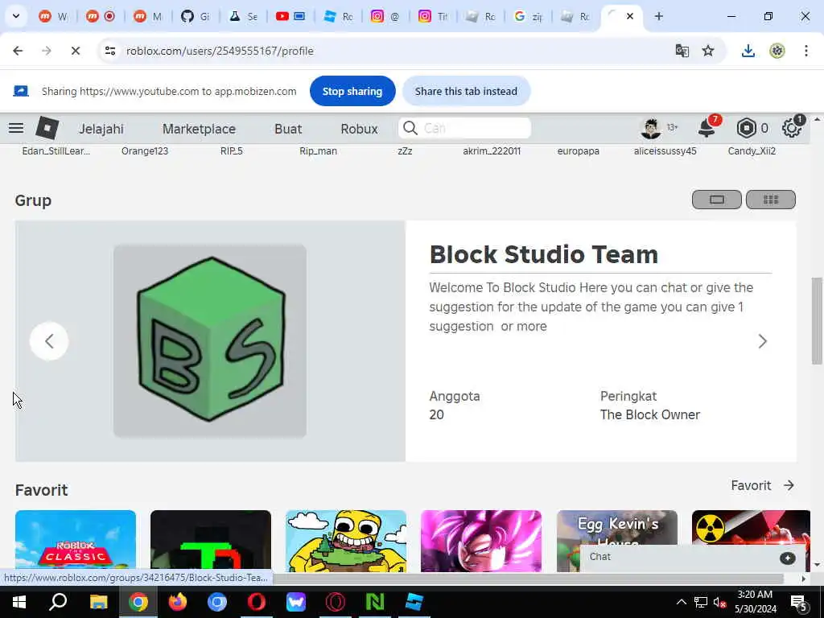Click the Stop sharing button
This screenshot has height=618, width=824.
[x=352, y=91]
